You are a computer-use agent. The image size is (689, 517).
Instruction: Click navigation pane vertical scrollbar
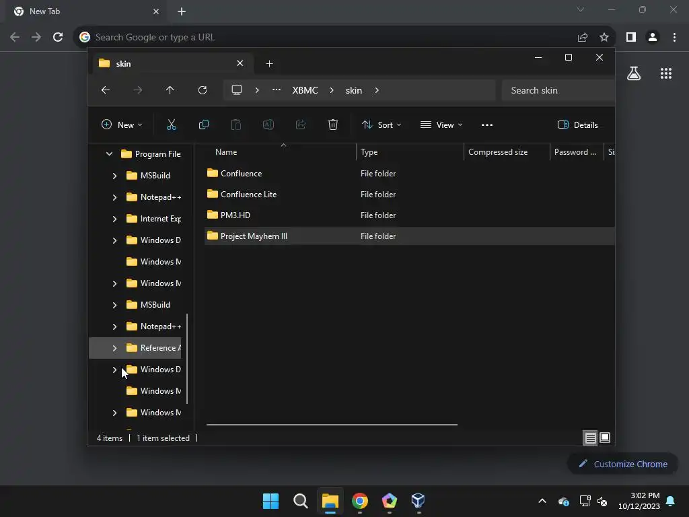click(187, 359)
